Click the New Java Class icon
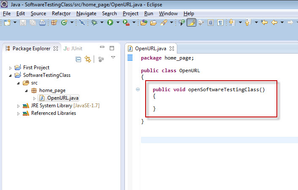 pos(64,23)
